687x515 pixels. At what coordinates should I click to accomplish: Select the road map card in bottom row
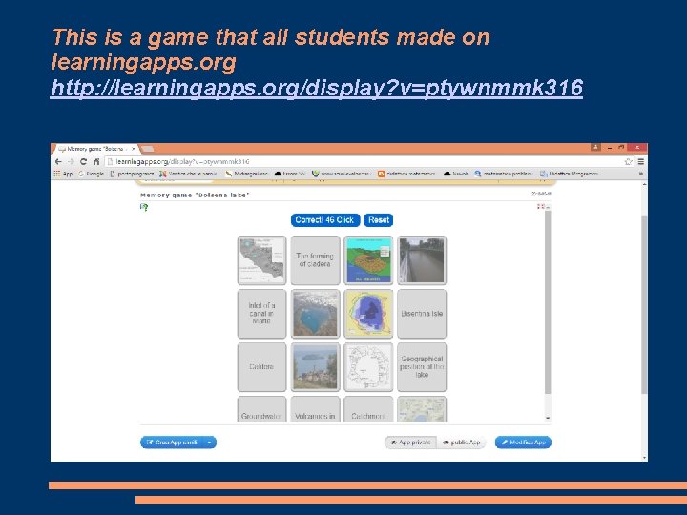point(422,409)
